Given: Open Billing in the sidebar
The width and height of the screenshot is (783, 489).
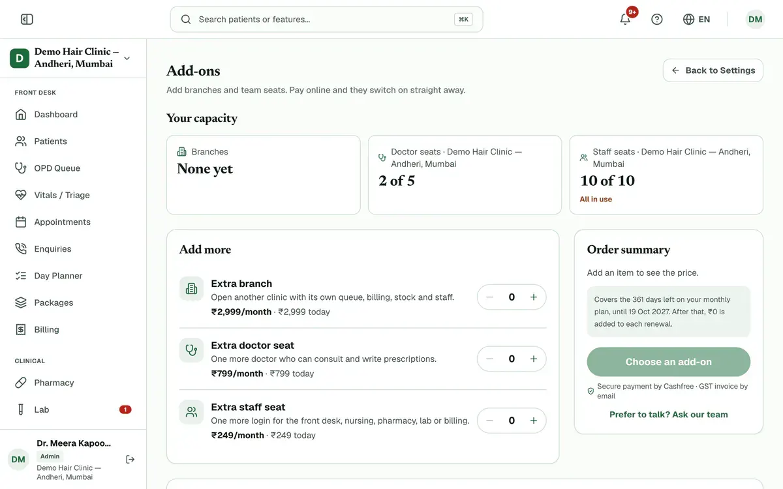Looking at the screenshot, I should pos(73,330).
